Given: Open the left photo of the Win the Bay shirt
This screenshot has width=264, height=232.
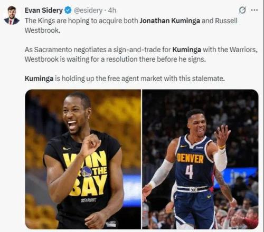Looking at the screenshot, I should [x=83, y=159].
